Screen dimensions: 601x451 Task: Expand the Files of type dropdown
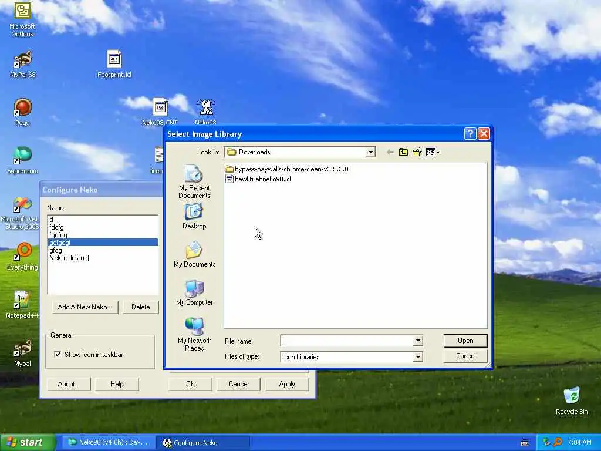click(418, 357)
